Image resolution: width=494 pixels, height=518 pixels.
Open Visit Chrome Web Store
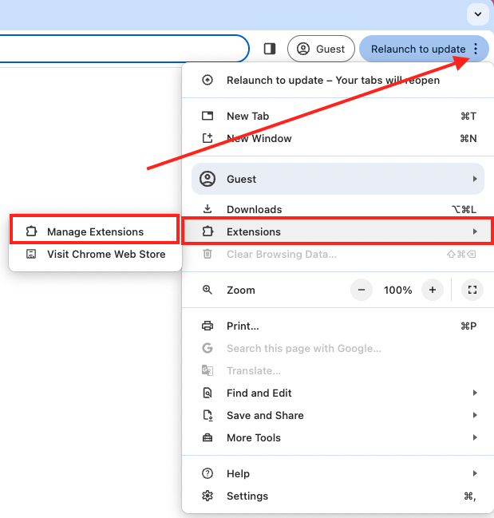pos(105,254)
